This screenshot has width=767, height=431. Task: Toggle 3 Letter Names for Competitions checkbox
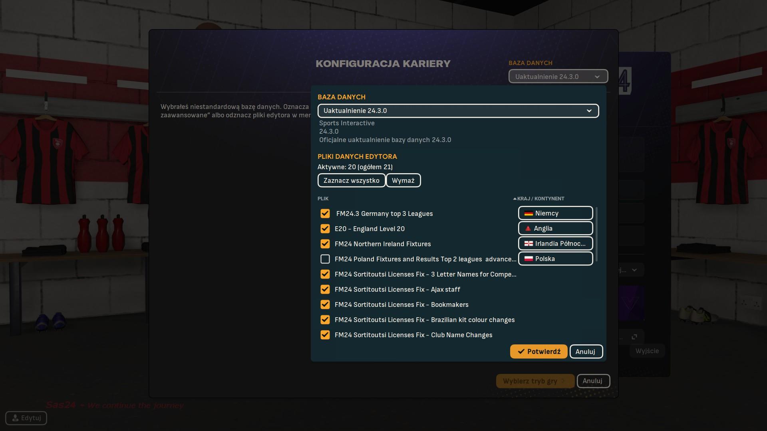[325, 274]
